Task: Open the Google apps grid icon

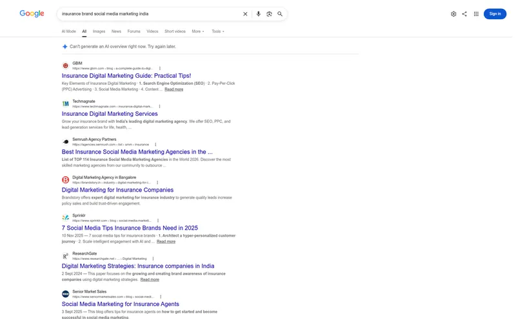Action: (476, 14)
